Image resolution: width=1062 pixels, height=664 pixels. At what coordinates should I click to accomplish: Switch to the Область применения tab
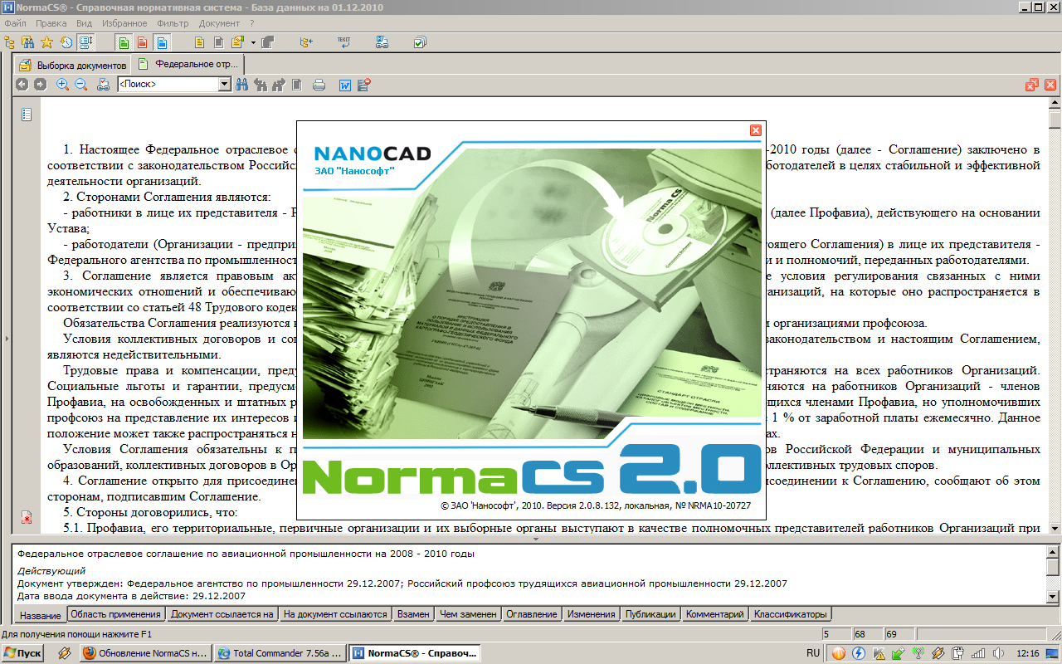pos(115,614)
